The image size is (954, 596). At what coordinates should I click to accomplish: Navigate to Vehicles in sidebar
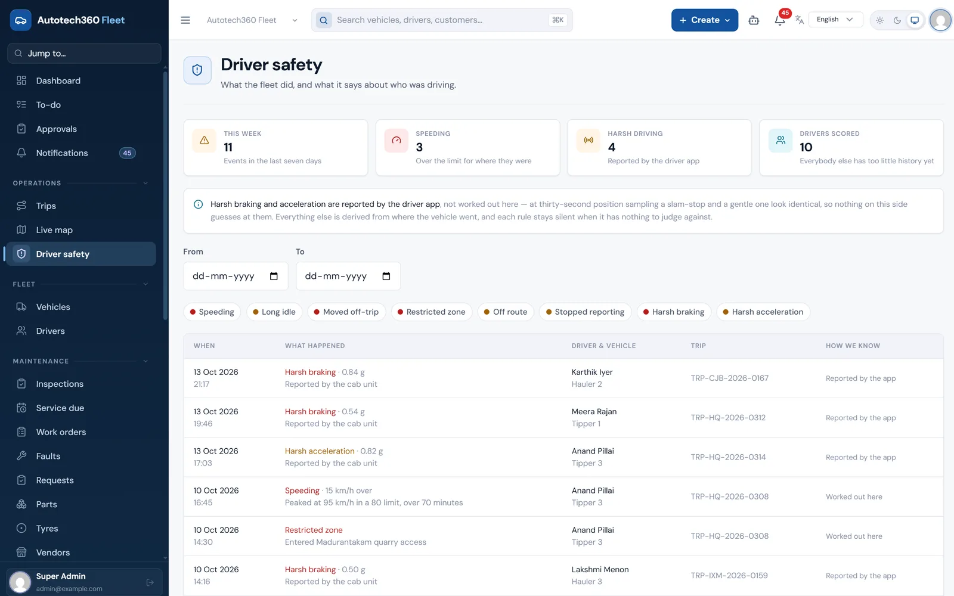click(x=80, y=307)
